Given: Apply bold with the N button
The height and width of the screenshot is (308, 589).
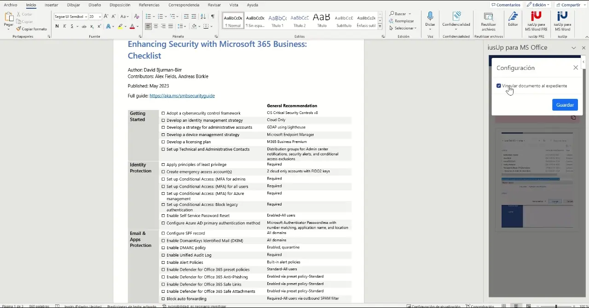Looking at the screenshot, I should tap(57, 26).
